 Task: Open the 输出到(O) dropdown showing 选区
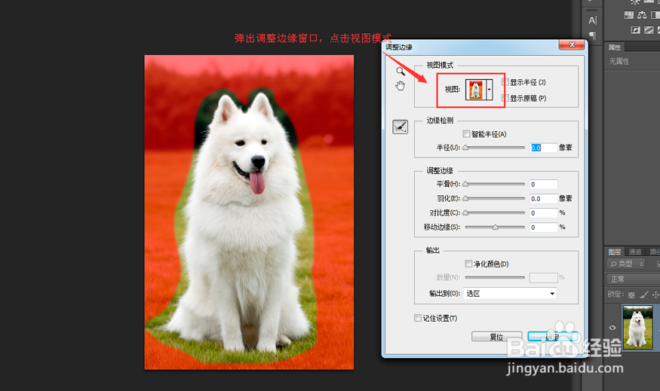pos(510,294)
